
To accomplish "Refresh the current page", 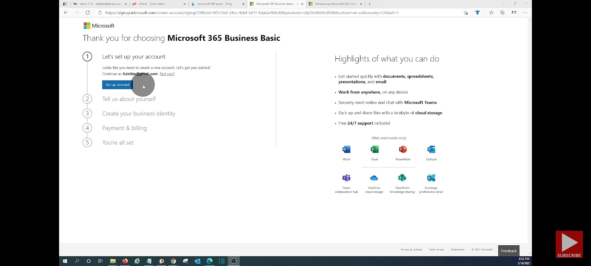I will point(88,13).
